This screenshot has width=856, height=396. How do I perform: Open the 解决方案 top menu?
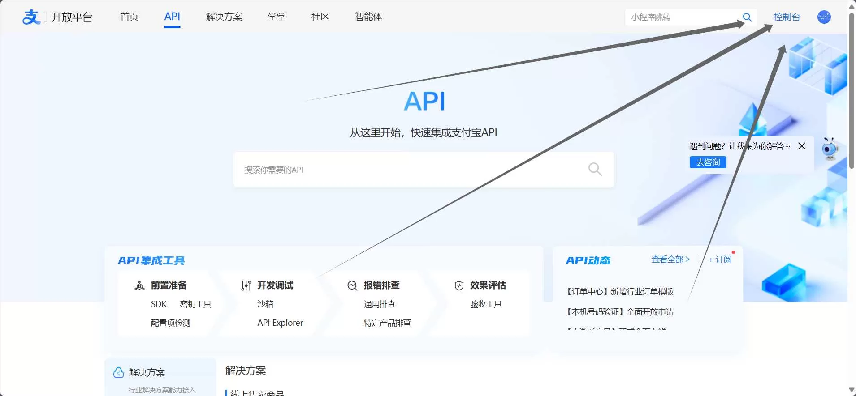click(x=224, y=17)
